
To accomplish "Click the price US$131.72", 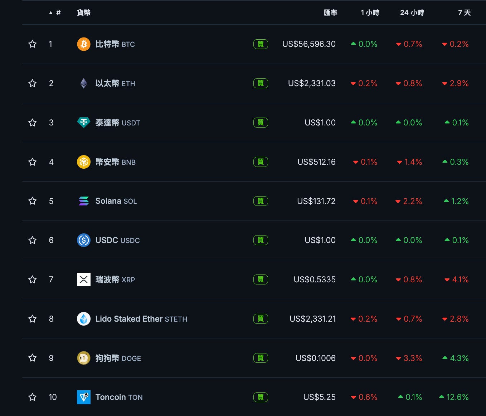I will pyautogui.click(x=316, y=201).
